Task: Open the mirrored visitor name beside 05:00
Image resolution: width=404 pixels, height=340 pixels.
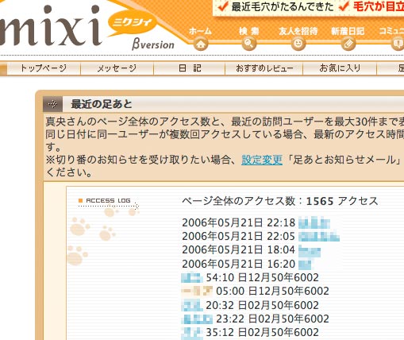Action: coord(197,292)
